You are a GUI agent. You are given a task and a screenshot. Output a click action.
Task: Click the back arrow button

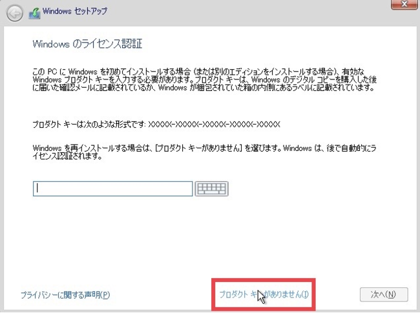15,13
